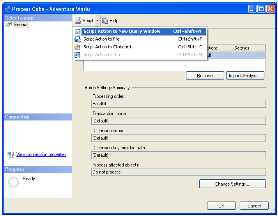Open Impact Analysis dialog
Viewport: 278px width, 216px height.
(245, 76)
